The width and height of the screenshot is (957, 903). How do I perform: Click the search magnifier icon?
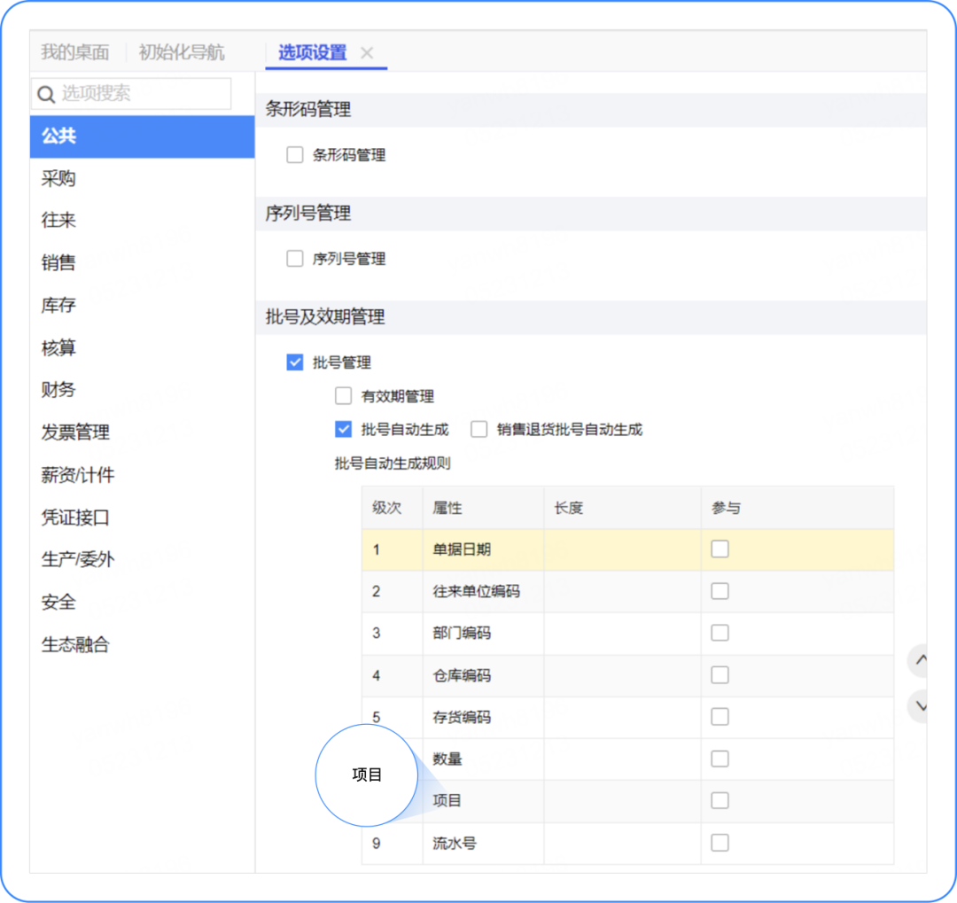pyautogui.click(x=46, y=93)
